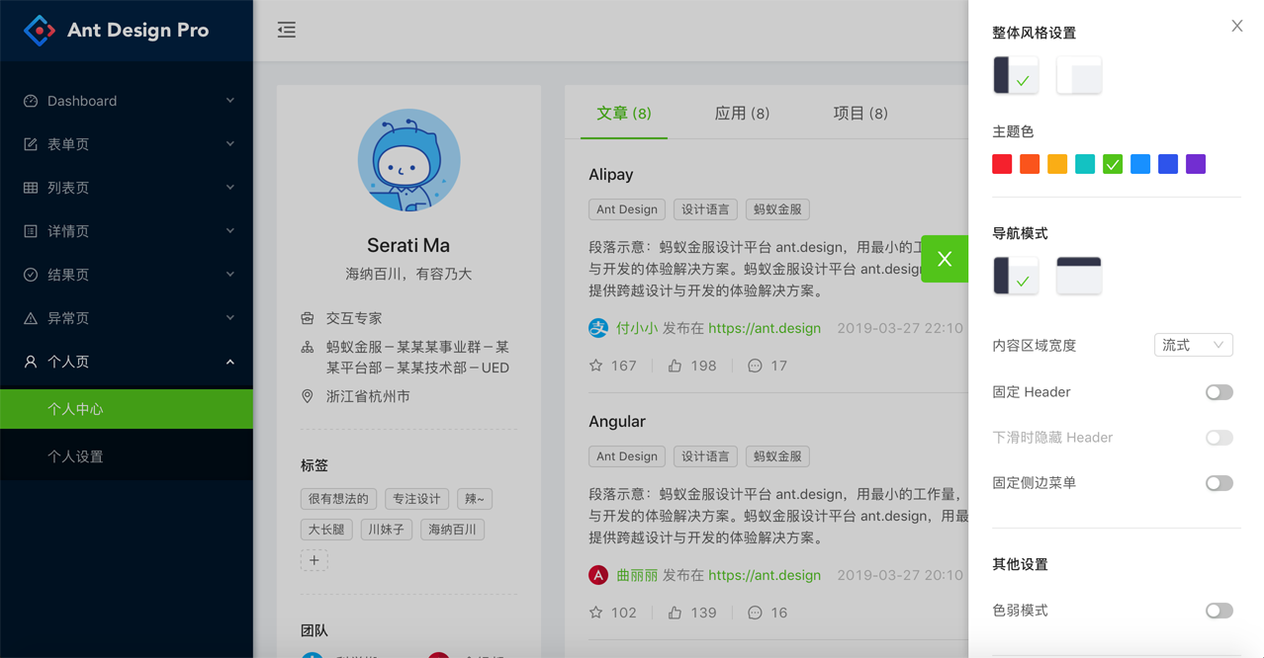The width and height of the screenshot is (1264, 658).
Task: Click the Dashboard gauge icon in the sidebar
Action: 31,101
